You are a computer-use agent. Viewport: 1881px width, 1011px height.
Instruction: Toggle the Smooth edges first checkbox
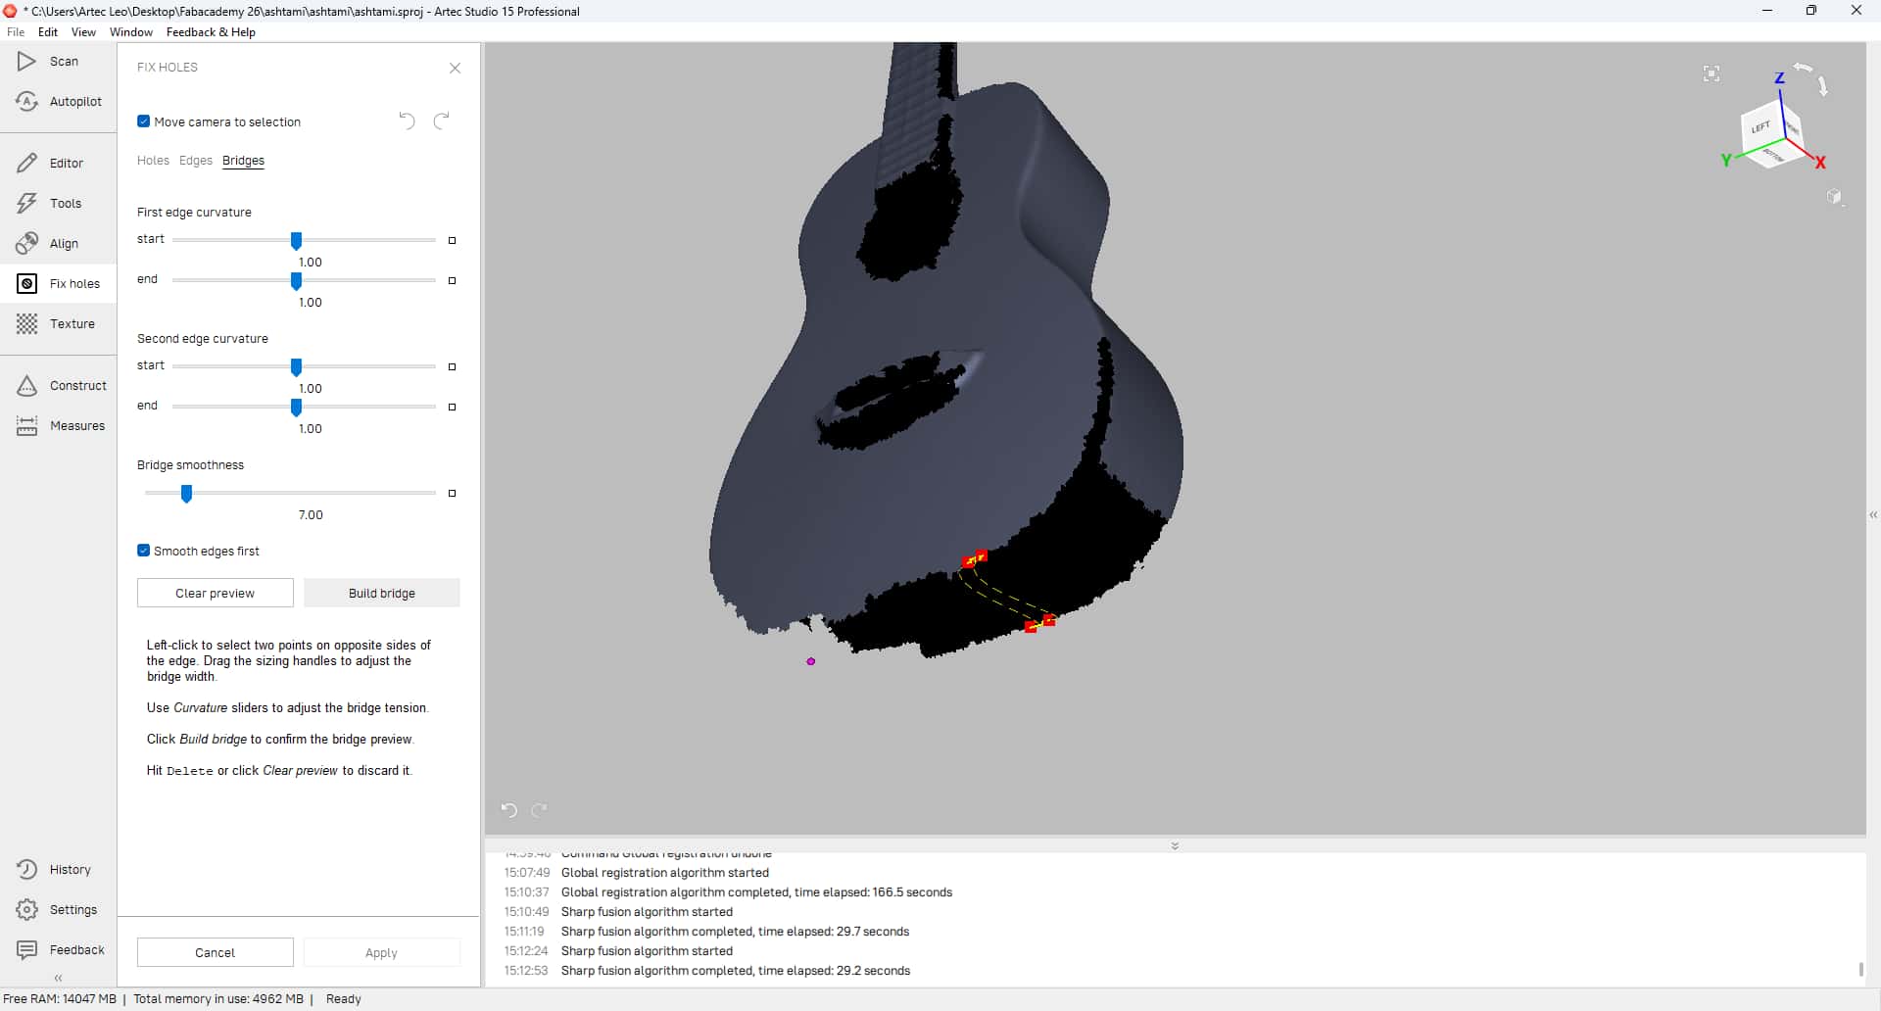[x=144, y=551]
